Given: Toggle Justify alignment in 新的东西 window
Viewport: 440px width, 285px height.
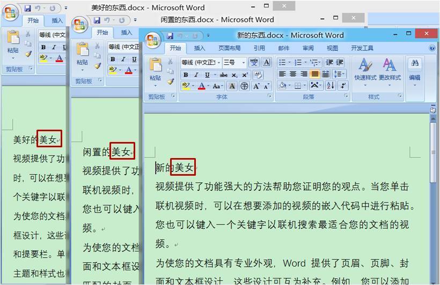Looking at the screenshot, I should coord(314,74).
